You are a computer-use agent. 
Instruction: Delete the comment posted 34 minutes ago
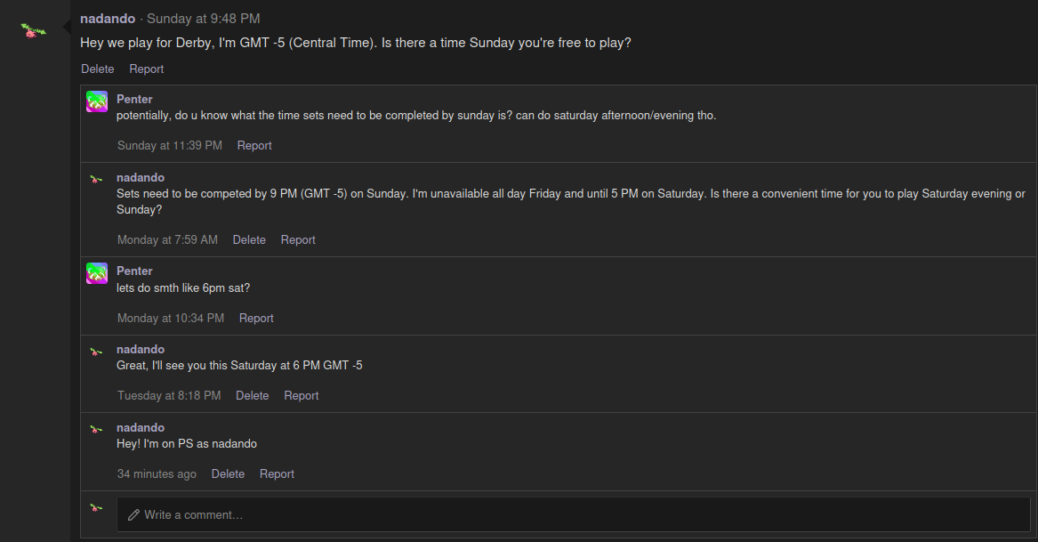228,473
